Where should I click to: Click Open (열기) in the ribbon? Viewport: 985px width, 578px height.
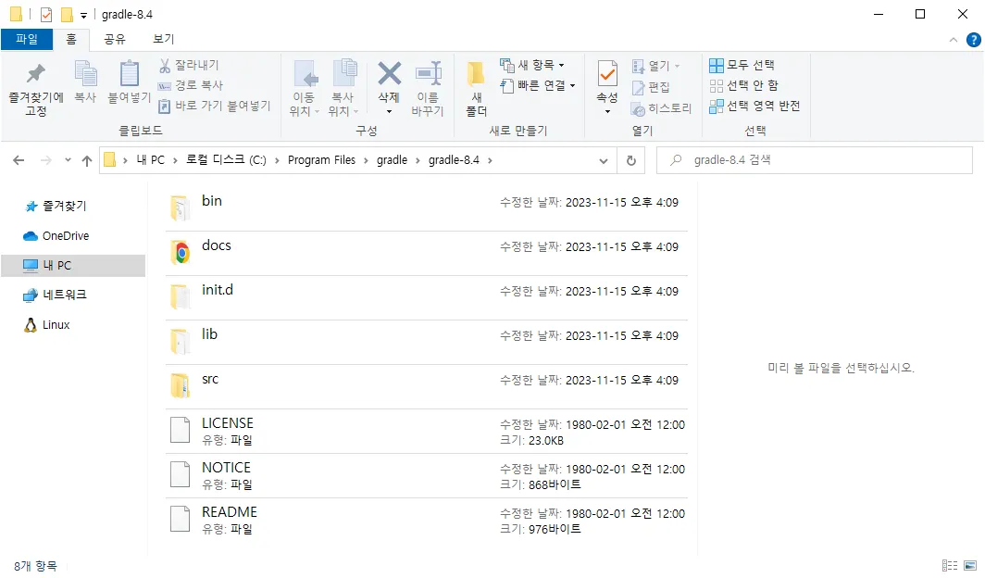(x=655, y=66)
